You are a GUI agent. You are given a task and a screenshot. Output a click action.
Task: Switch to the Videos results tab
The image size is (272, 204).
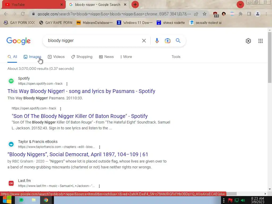tap(56, 57)
